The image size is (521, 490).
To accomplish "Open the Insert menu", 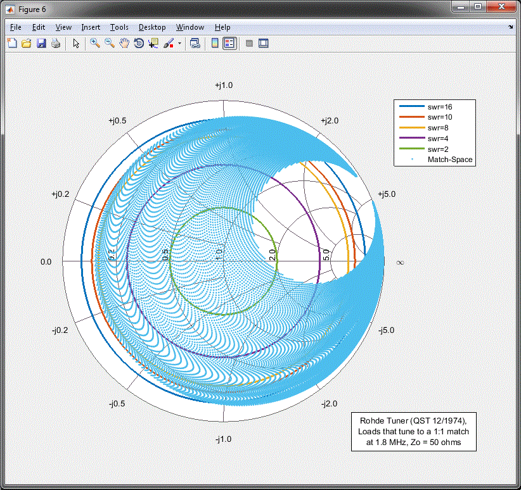I will point(91,27).
